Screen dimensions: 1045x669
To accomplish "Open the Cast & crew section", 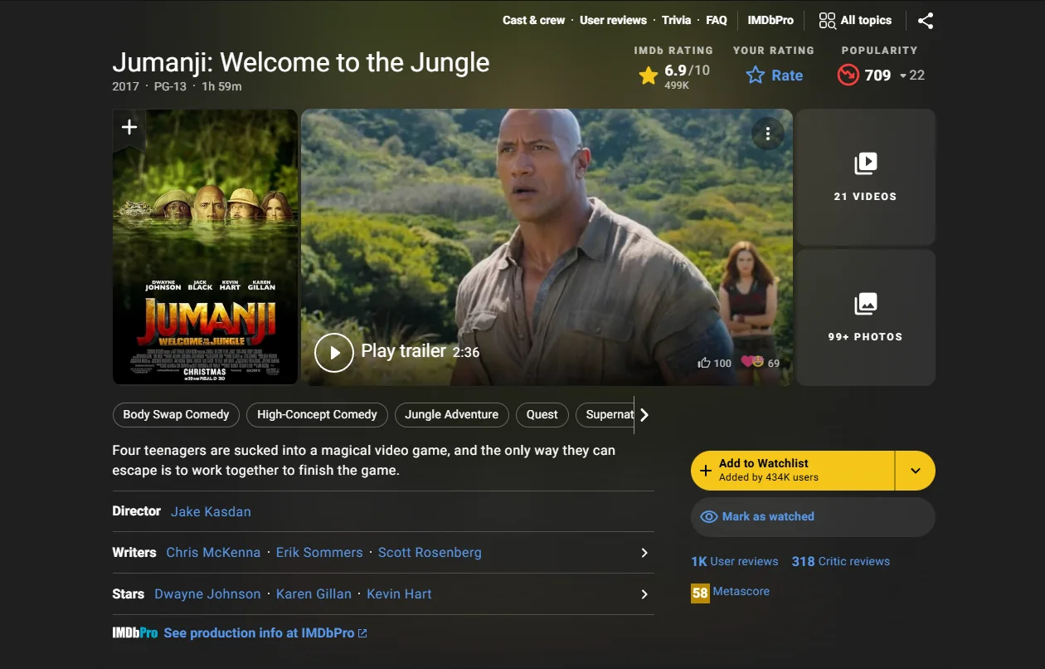I will point(533,20).
